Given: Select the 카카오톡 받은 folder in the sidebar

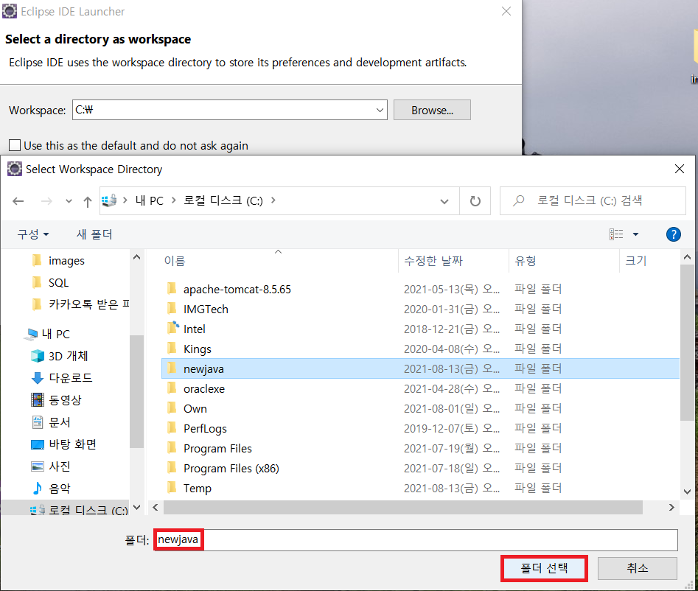Looking at the screenshot, I should [80, 304].
